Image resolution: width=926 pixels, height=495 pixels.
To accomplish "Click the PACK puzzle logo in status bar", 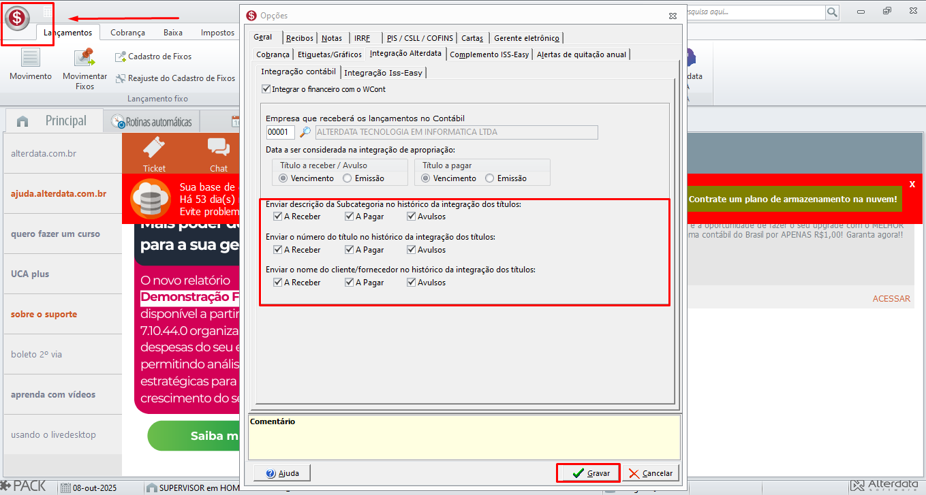I will 24,486.
